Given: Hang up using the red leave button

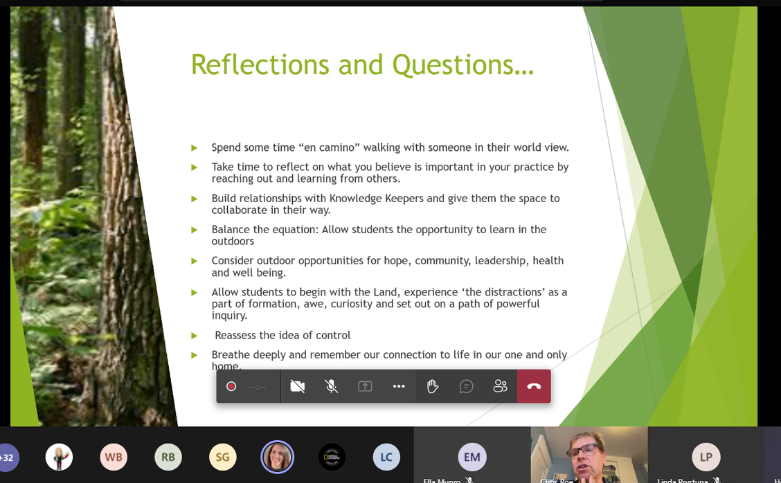Looking at the screenshot, I should coord(534,386).
